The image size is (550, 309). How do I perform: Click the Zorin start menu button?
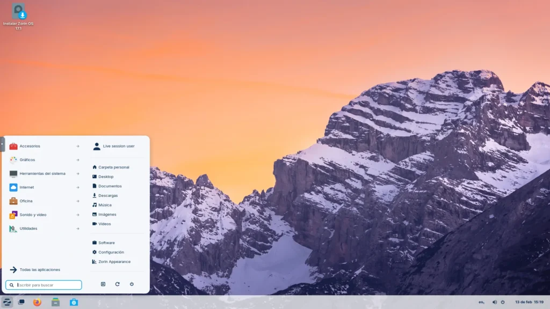7,302
